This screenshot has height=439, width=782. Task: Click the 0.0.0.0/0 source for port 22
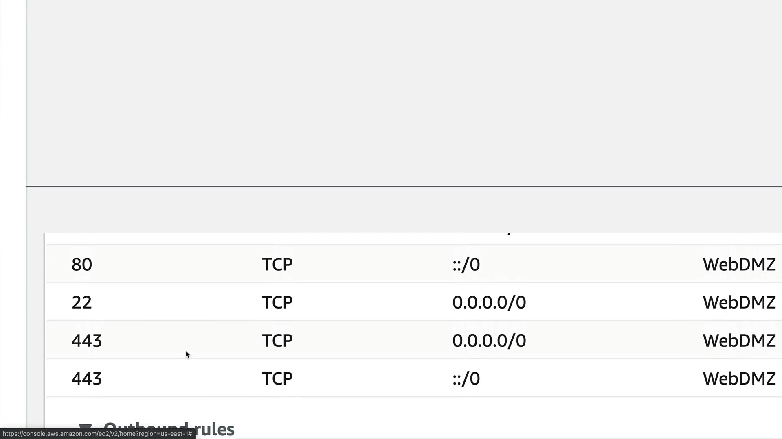tap(489, 302)
